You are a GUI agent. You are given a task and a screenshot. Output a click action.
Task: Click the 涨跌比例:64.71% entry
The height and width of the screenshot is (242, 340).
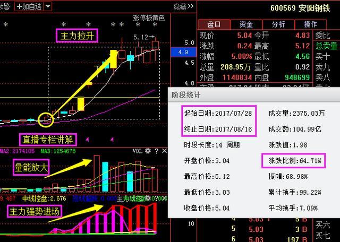[295, 161]
